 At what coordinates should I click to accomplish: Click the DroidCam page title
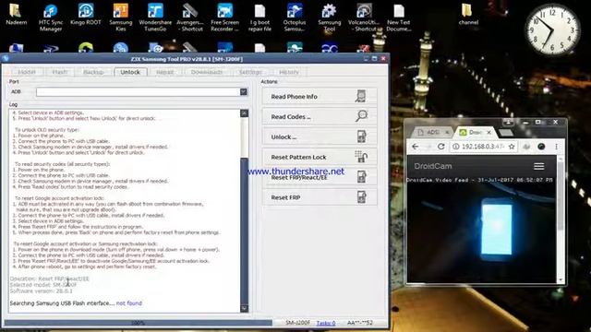(433, 166)
